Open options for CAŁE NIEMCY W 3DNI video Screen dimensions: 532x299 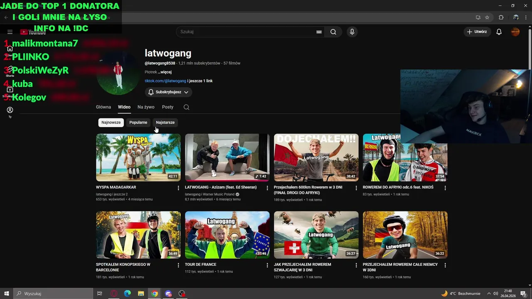(x=445, y=265)
